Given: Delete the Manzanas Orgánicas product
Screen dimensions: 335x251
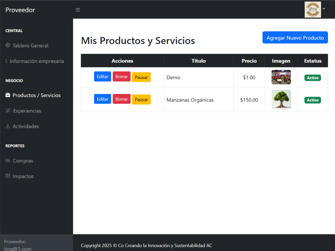Looking at the screenshot, I should pos(121,99).
